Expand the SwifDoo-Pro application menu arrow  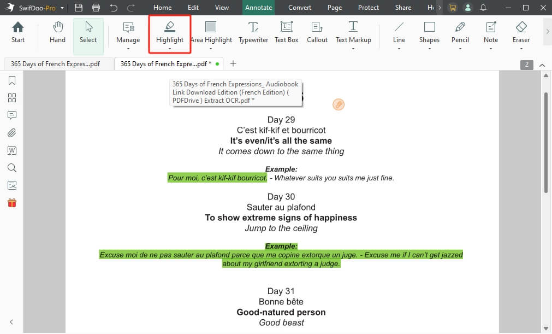[62, 8]
